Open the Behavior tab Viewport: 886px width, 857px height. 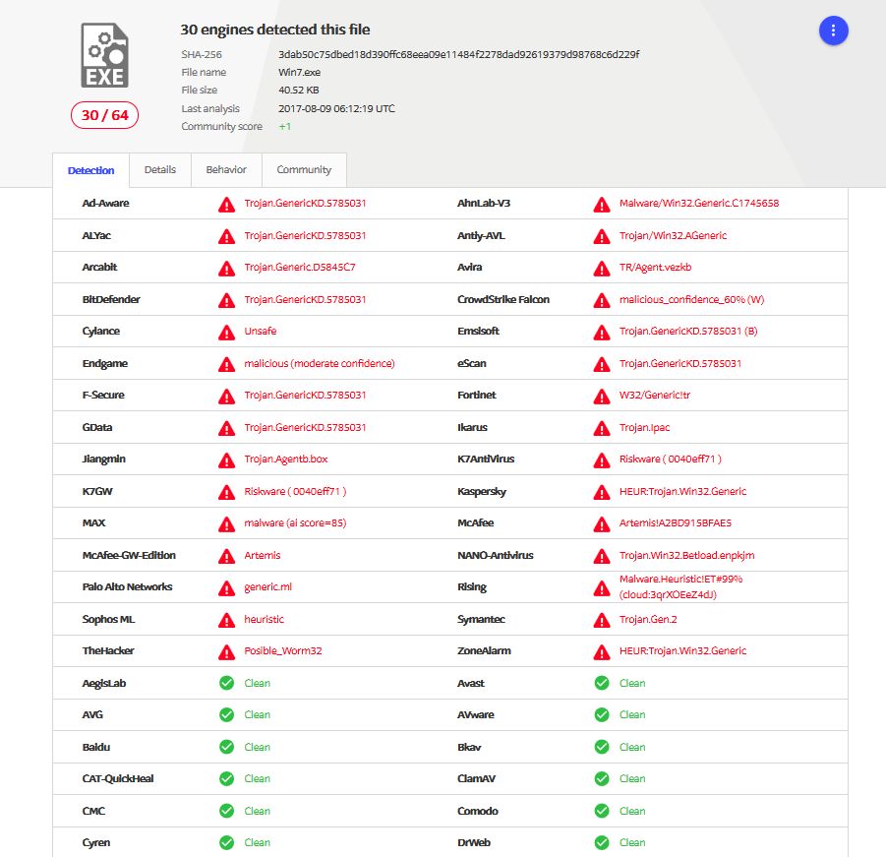226,169
